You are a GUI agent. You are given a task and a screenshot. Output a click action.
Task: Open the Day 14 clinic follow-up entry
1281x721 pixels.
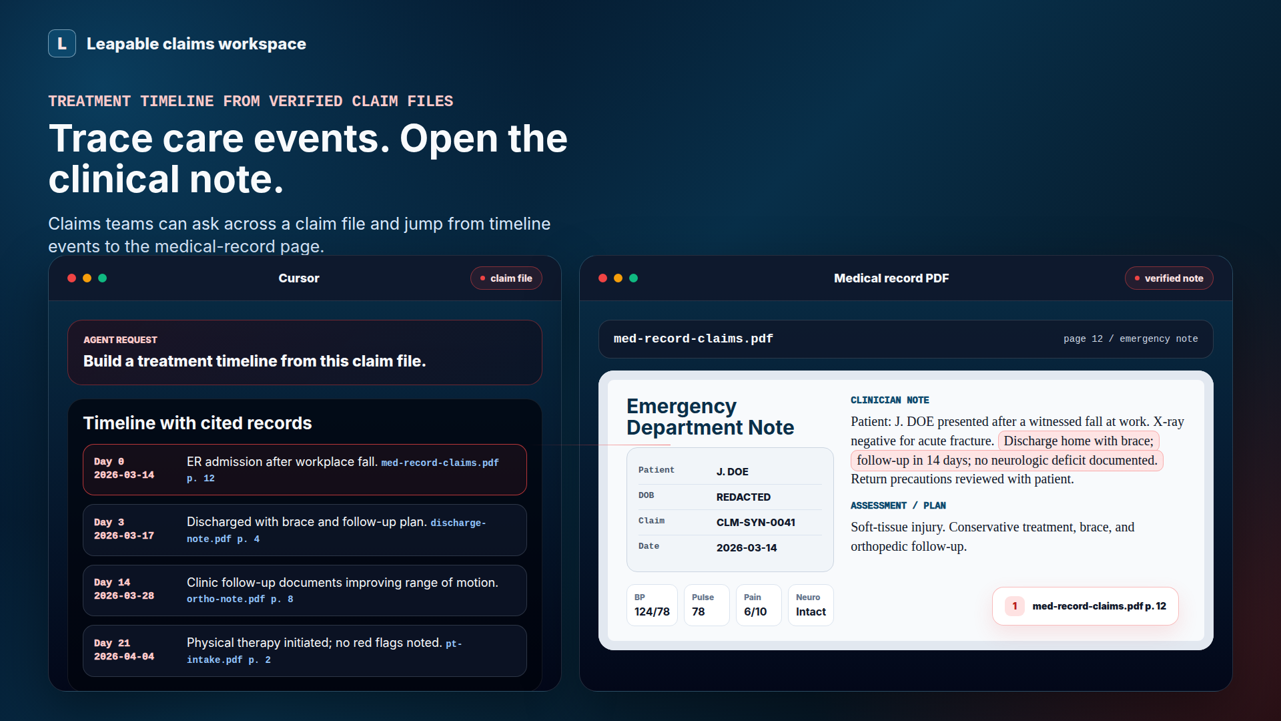coord(304,590)
